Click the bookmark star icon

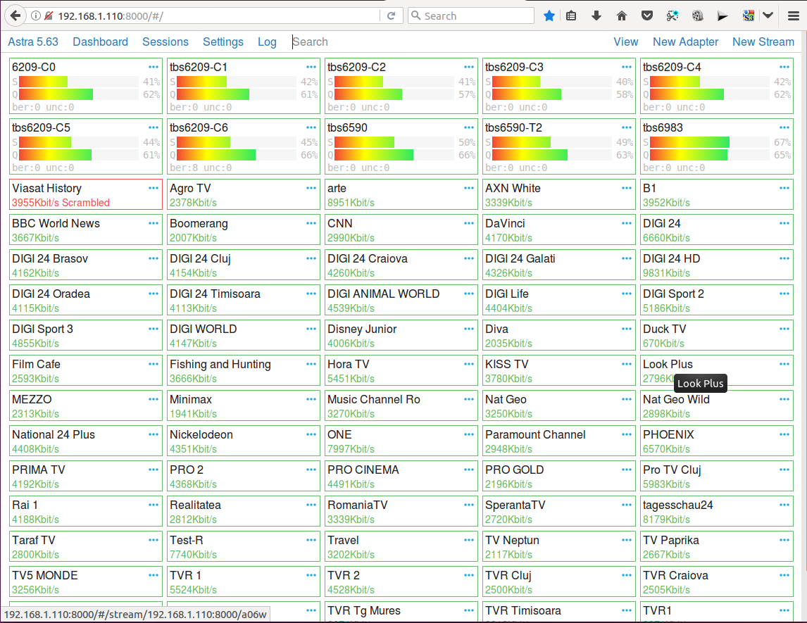point(549,15)
